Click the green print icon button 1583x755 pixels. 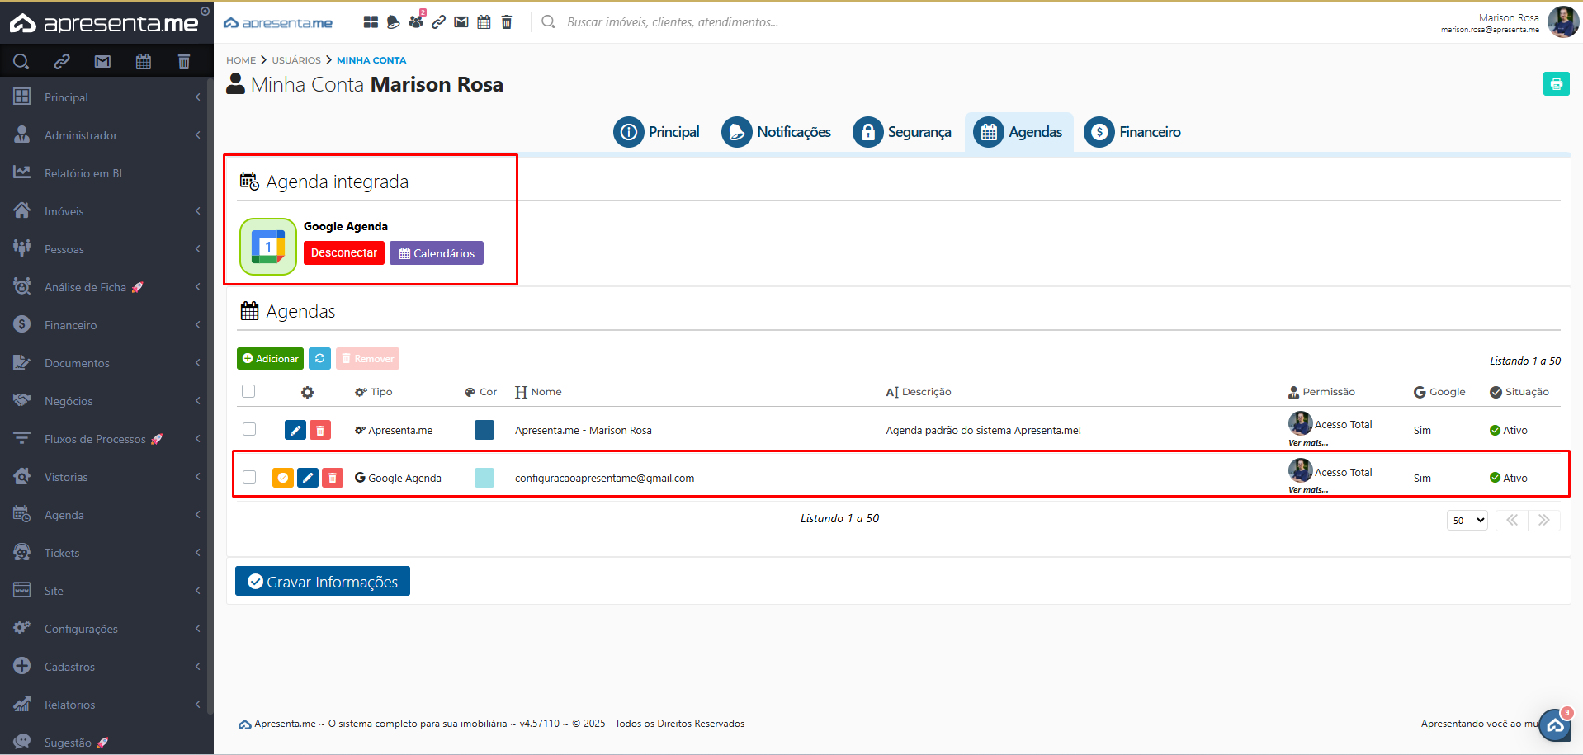coord(1556,84)
